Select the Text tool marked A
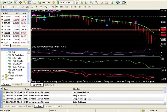 pyautogui.click(x=36, y=7)
